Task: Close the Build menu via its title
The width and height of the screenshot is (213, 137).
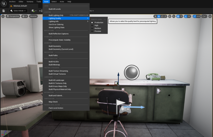Action: (x=46, y=2)
